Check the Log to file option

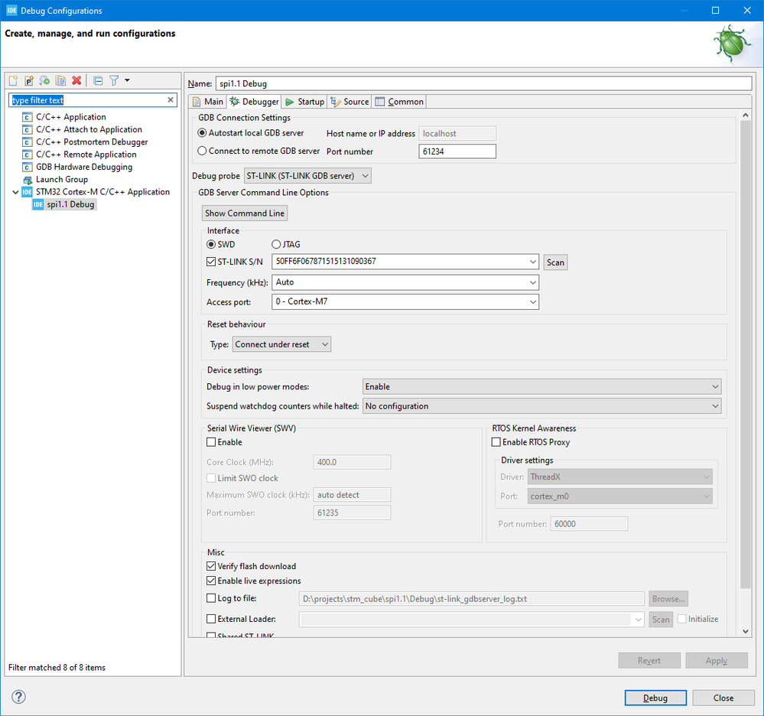click(x=211, y=598)
